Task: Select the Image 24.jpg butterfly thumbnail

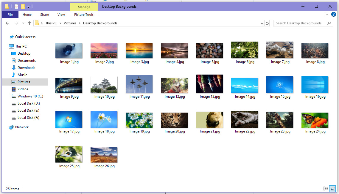Action: coord(315,120)
